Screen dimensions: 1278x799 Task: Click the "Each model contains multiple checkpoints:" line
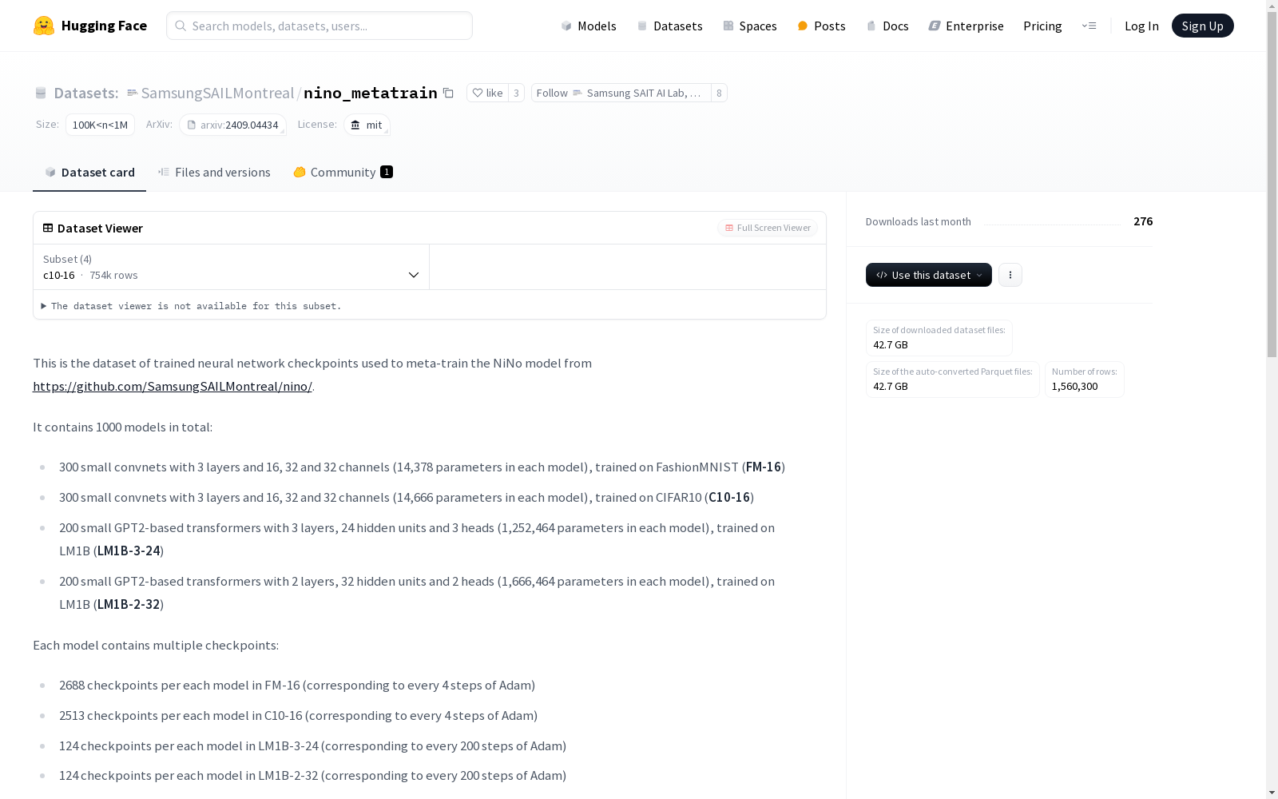pyautogui.click(x=156, y=645)
